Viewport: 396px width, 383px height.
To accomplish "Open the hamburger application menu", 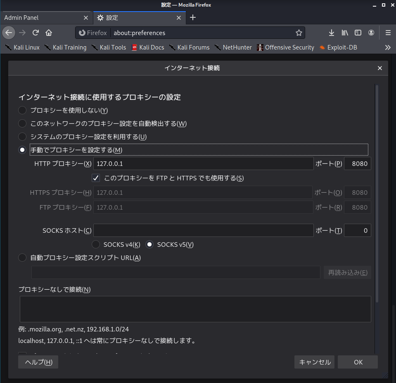I will [388, 33].
